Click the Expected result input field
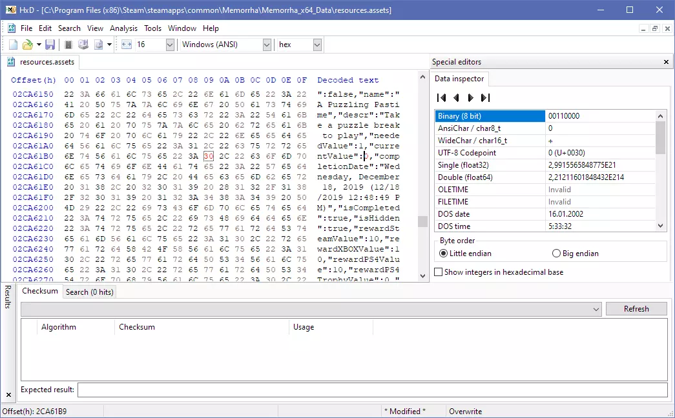Viewport: 675px width, 418px height. (372, 390)
